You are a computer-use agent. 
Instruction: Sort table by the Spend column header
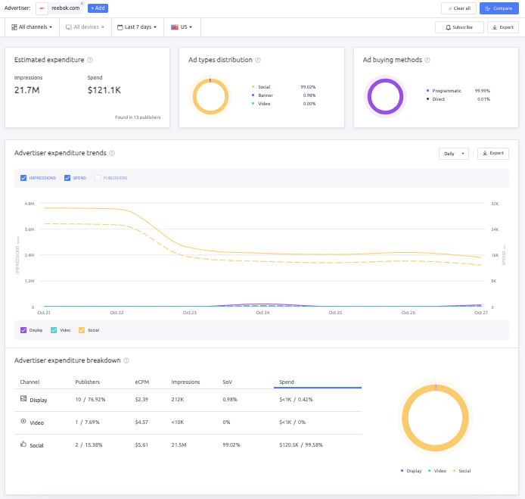point(287,382)
